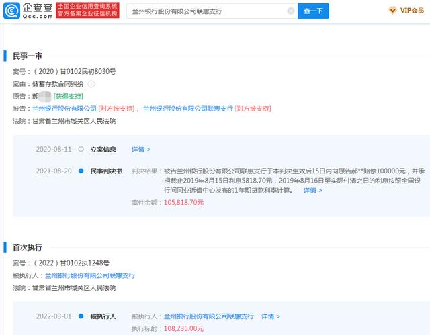Open 详情 for the 2022-03-01 被执行人 entry
This screenshot has height=335, width=430.
pyautogui.click(x=270, y=316)
